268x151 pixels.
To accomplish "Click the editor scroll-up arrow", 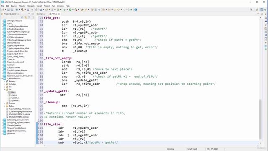I will pyautogui.click(x=260, y=17).
